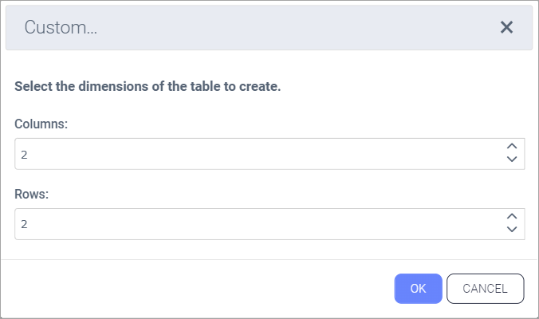This screenshot has height=319, width=539.
Task: Click the "Rows:" label
Action: pyautogui.click(x=31, y=195)
